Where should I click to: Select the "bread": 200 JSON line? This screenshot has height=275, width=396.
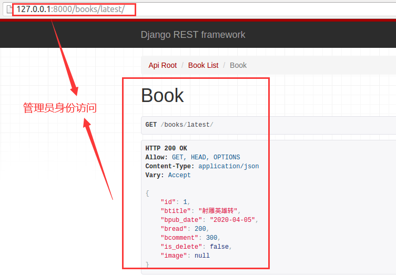pos(185,229)
